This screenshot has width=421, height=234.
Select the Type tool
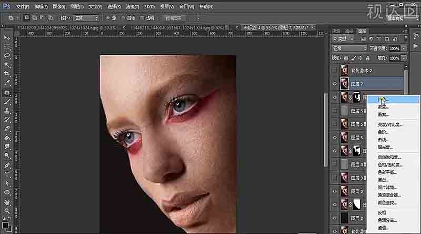click(x=7, y=174)
